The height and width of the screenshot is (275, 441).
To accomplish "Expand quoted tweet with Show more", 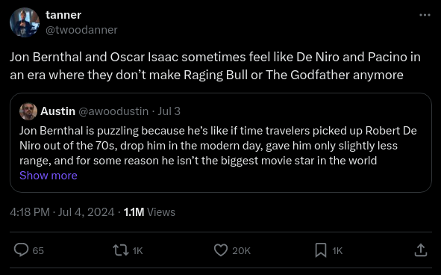I will click(49, 176).
